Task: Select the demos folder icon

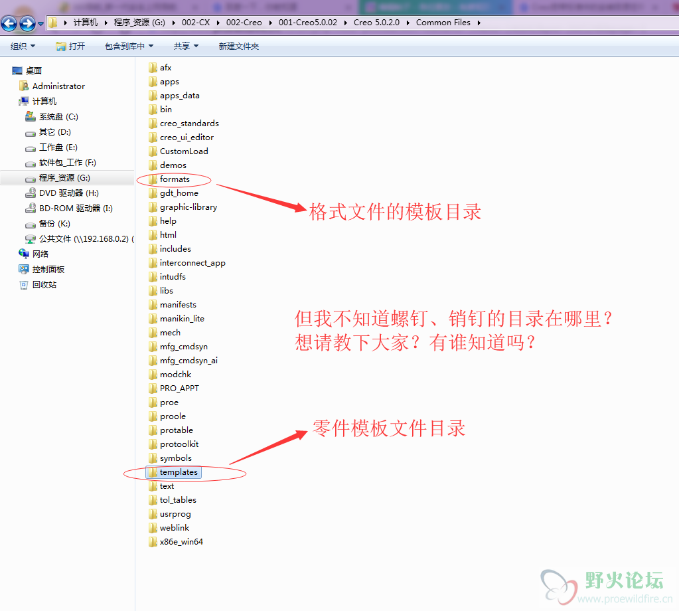Action: tap(153, 165)
